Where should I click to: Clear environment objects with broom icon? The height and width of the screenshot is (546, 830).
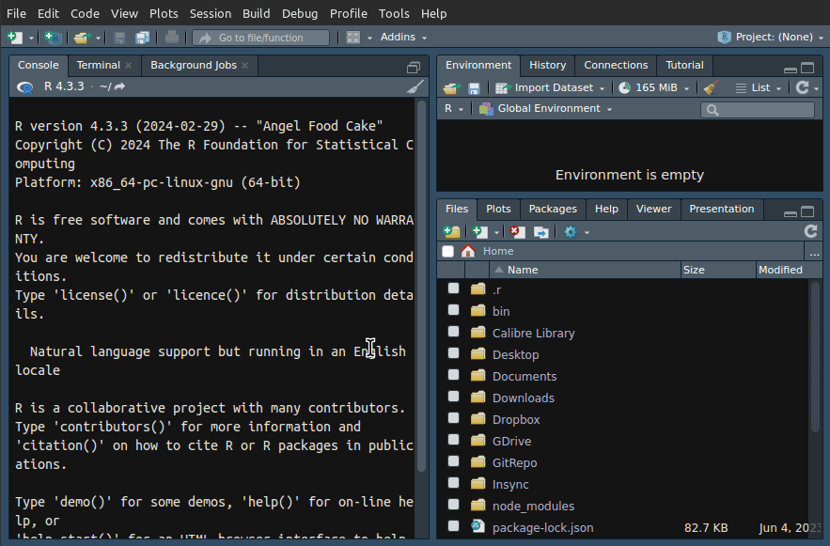[710, 87]
